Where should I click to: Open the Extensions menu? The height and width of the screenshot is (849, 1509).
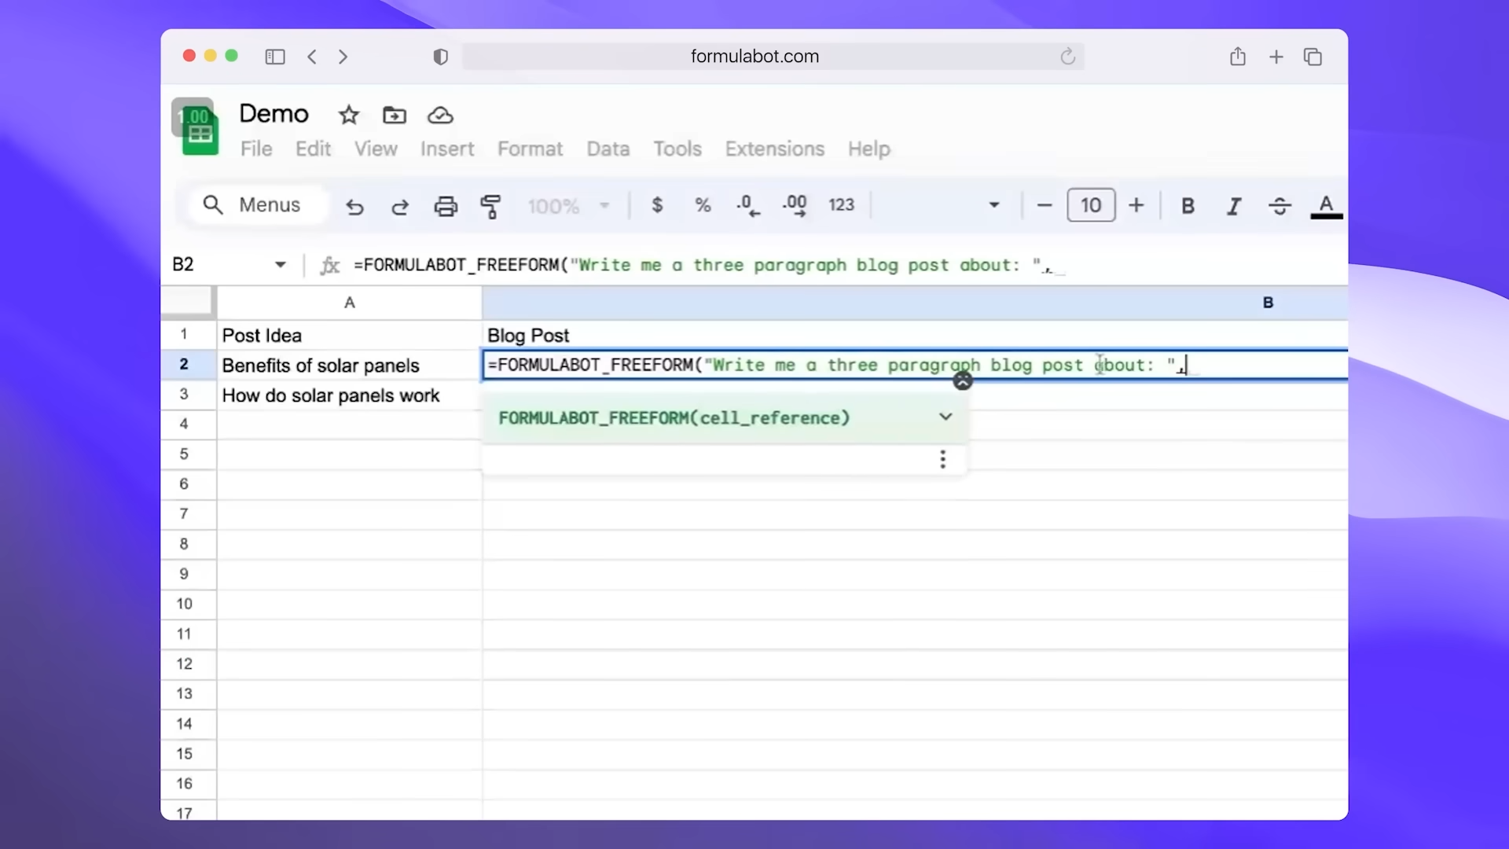(775, 149)
